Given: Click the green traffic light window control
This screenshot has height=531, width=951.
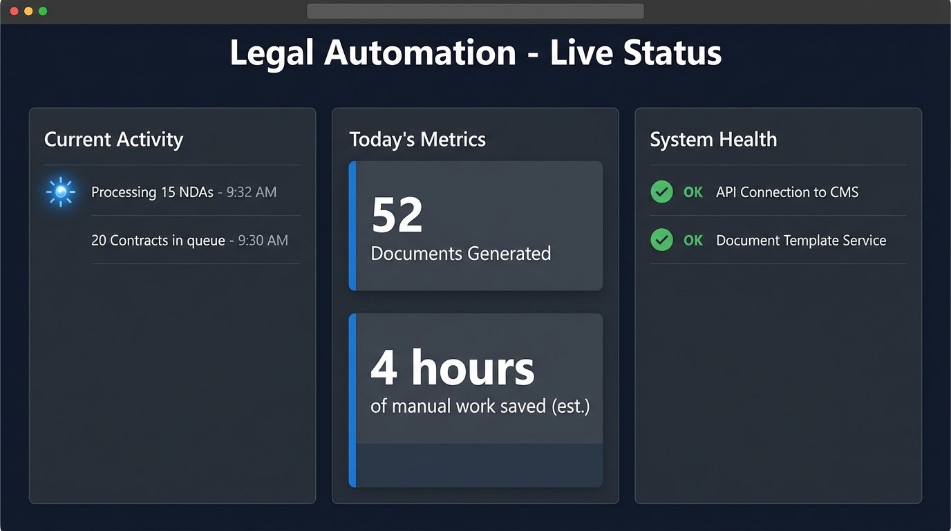Looking at the screenshot, I should [x=44, y=11].
